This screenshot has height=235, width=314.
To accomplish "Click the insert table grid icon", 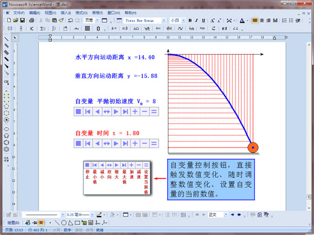I will [x=87, y=29].
